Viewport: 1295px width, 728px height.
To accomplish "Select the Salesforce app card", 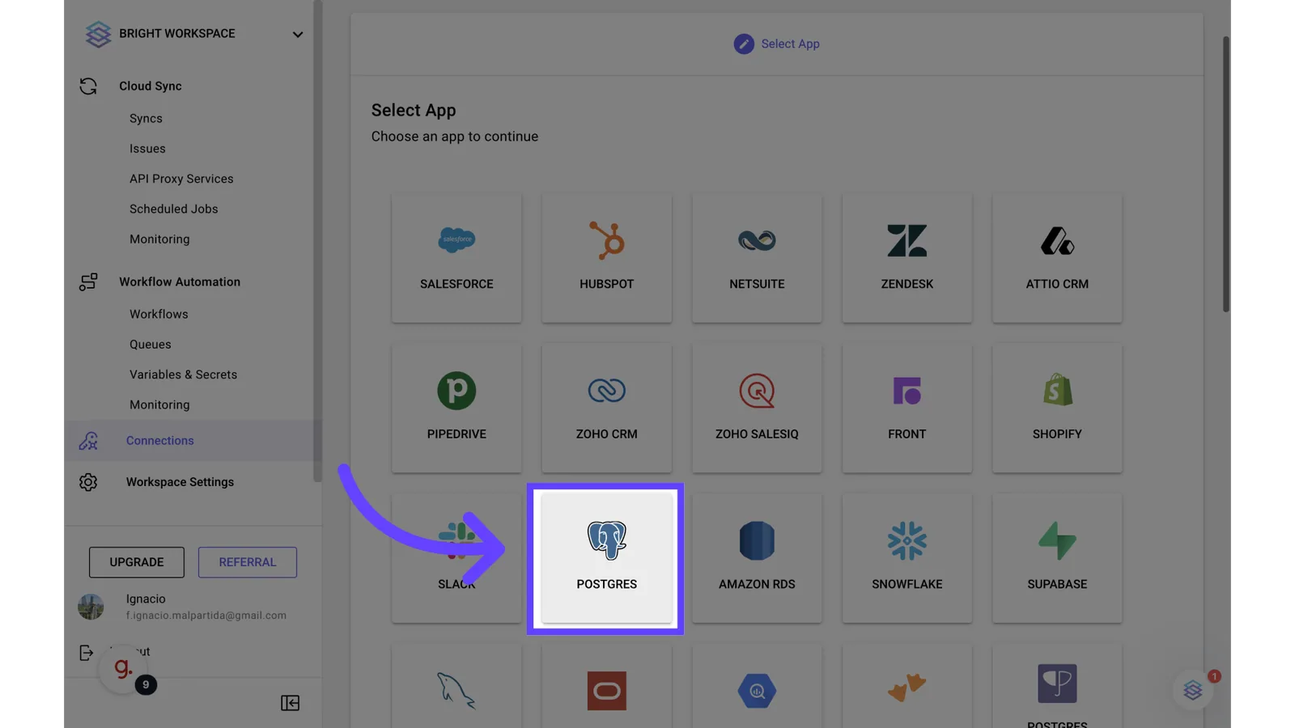I will tap(456, 257).
